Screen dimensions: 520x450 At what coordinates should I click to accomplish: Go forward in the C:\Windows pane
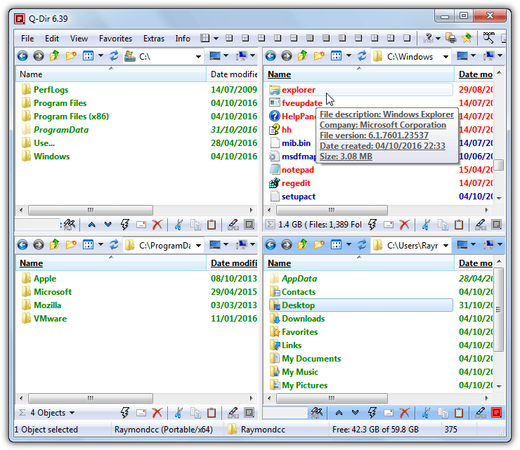[x=287, y=56]
